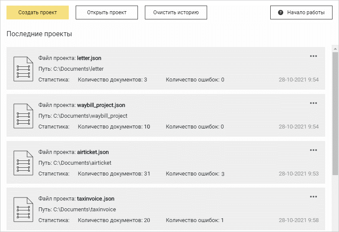Click the airticket.json project file icon
This screenshot has height=232, width=339.
(x=23, y=163)
